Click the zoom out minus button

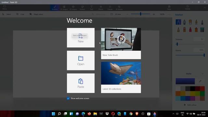(x=127, y=14)
